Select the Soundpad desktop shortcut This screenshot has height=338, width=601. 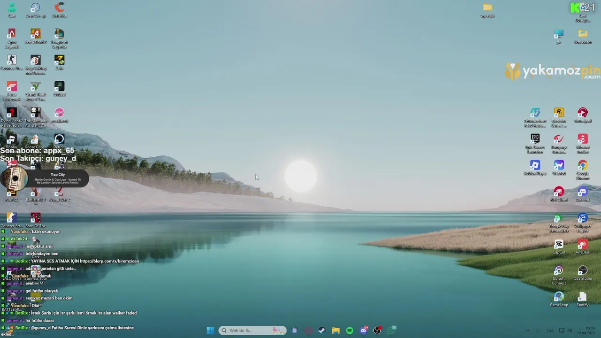[583, 115]
